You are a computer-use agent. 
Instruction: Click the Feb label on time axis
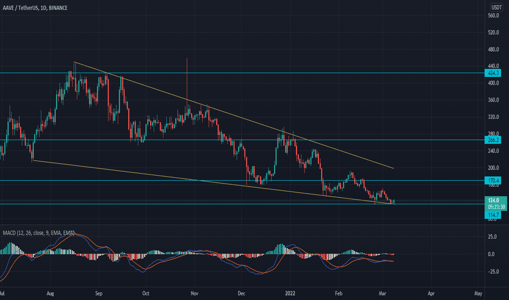(x=339, y=293)
